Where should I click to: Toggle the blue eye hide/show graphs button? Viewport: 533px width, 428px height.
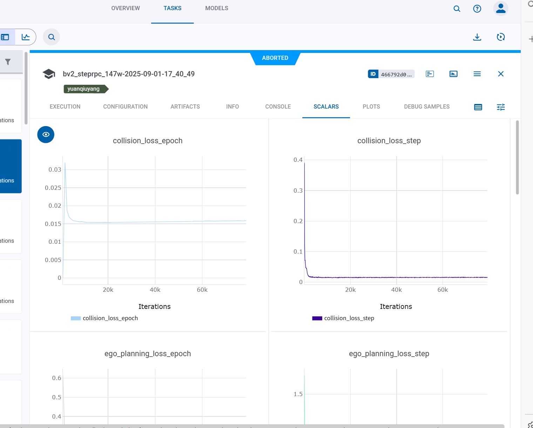point(46,134)
